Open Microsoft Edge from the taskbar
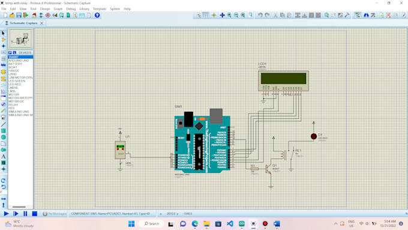This screenshot has width=408, height=230. (x=194, y=224)
